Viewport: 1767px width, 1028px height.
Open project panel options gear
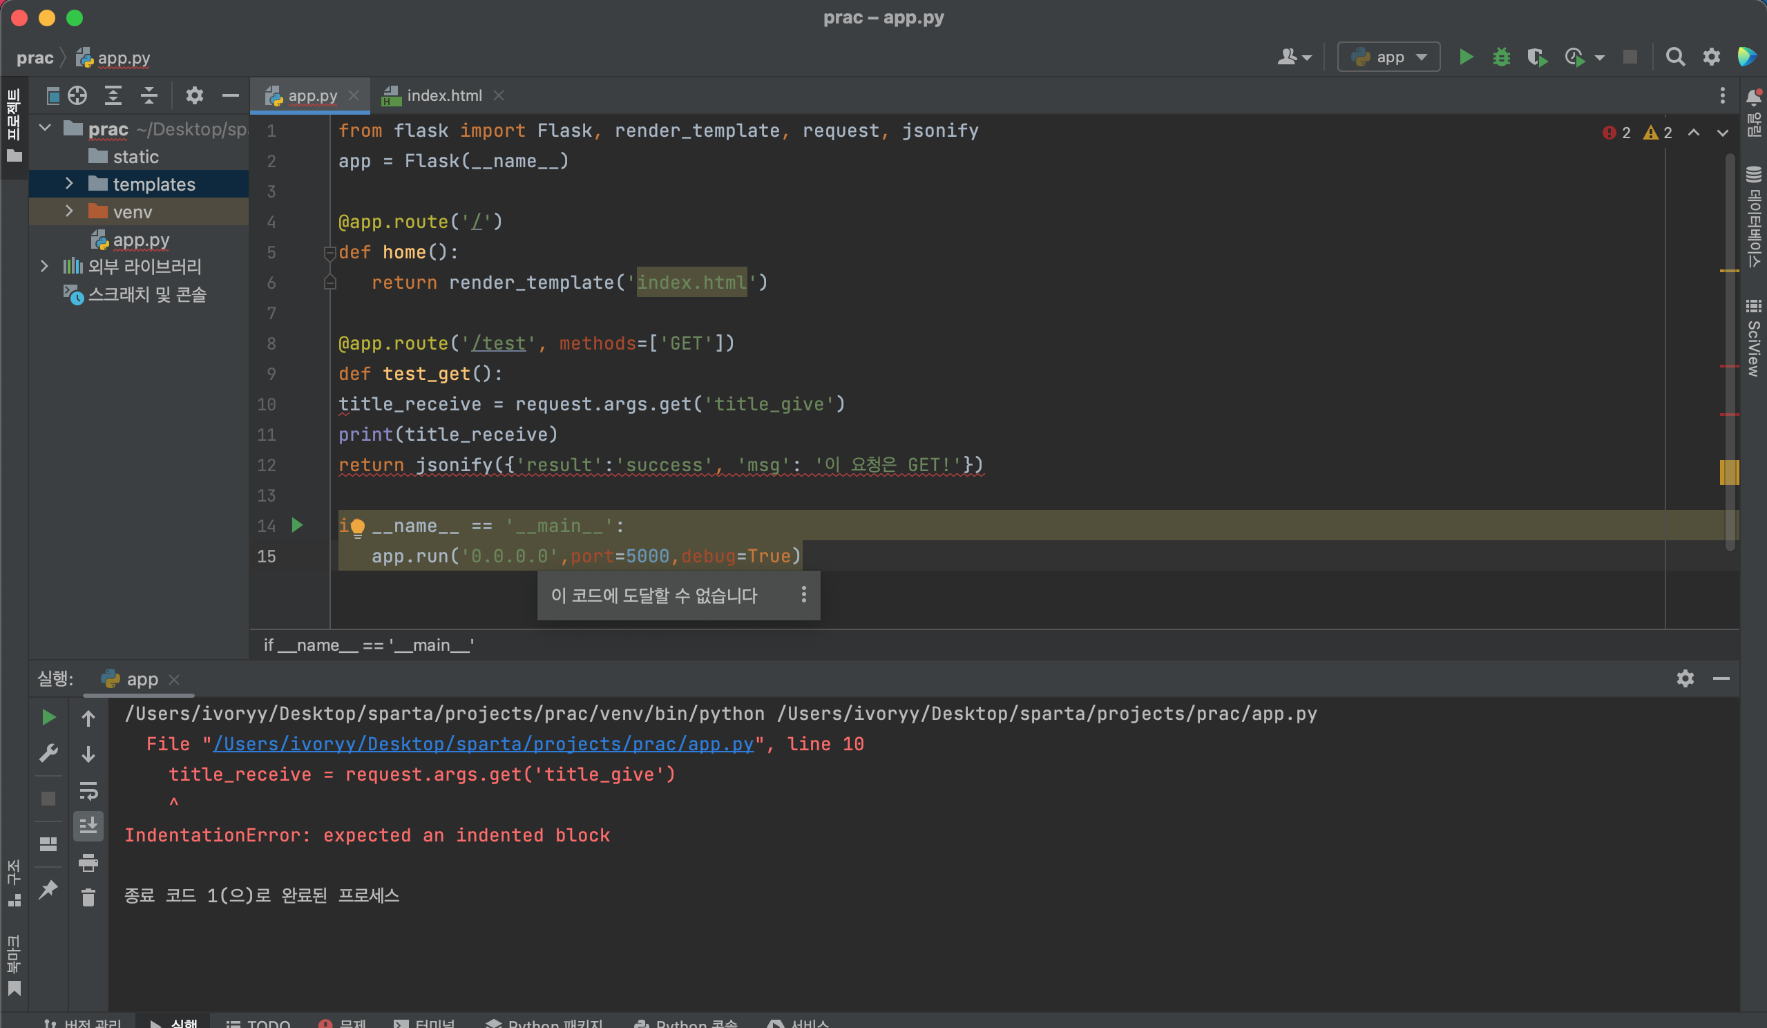click(194, 95)
